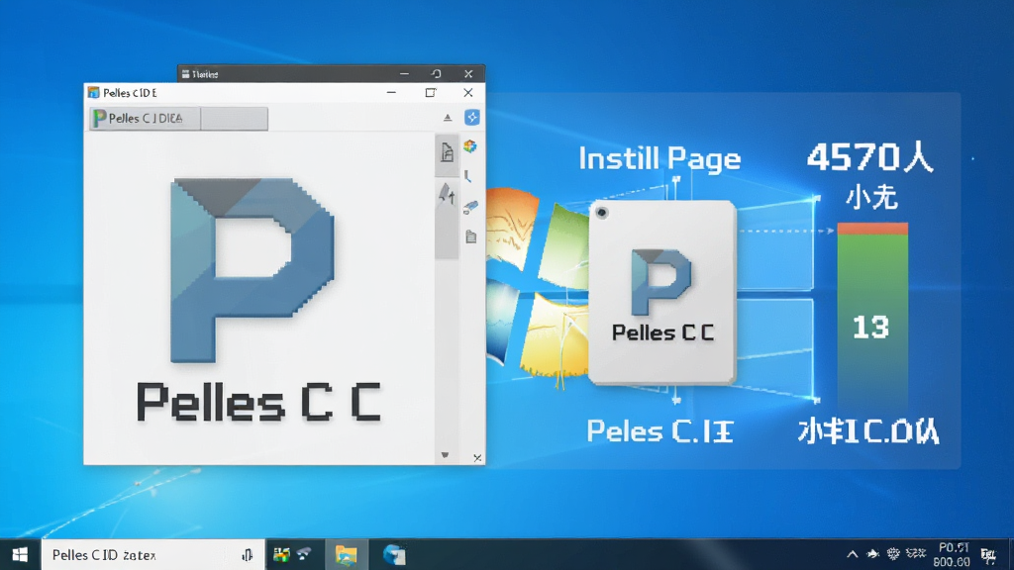Click the small arrow-shaped tray icon after the chevron
The width and height of the screenshot is (1014, 570).
872,553
